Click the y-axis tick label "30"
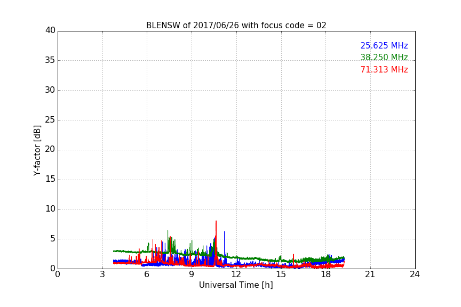 (x=50, y=90)
